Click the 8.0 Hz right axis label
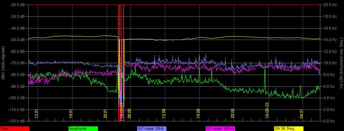Image resolution: width=344 pixels, height=131 pixels. click(x=329, y=75)
